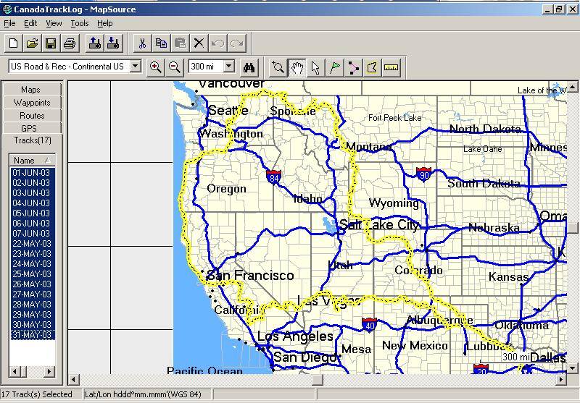
Task: Open the map product dropdown
Action: tap(136, 67)
